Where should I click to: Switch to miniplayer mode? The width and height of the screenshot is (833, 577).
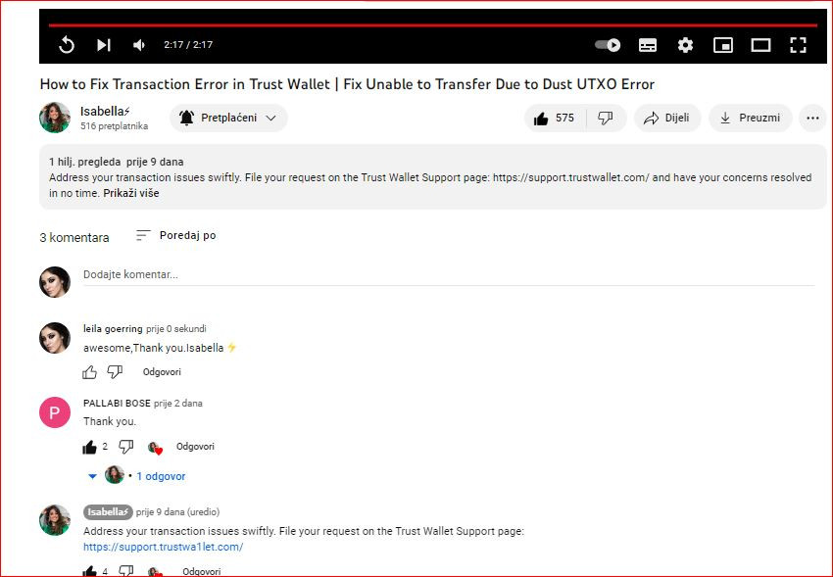click(723, 45)
